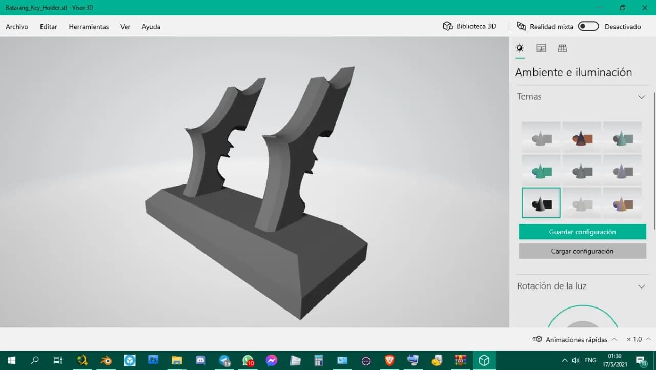Open WinRAR from the taskbar
656x370 pixels.
[x=460, y=360]
